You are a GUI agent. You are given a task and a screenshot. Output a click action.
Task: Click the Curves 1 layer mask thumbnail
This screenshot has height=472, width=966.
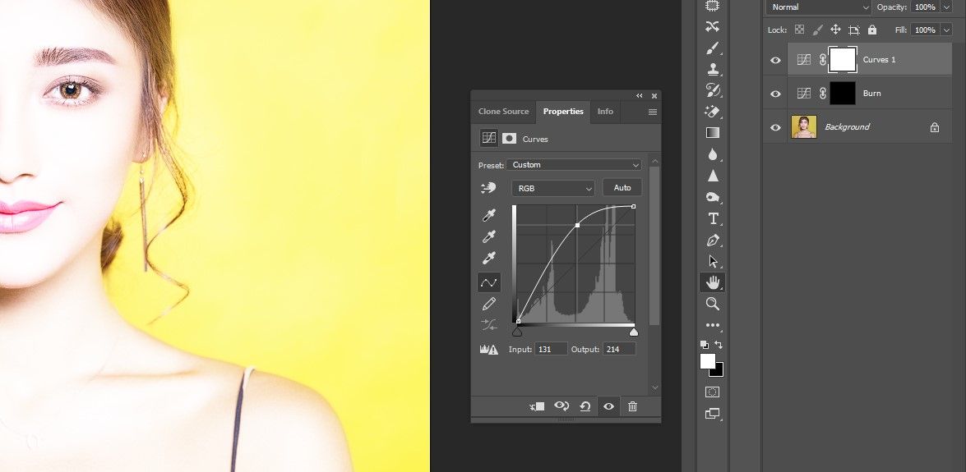click(x=843, y=60)
